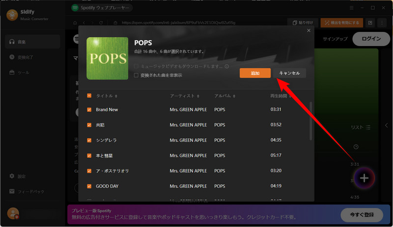Viewport: 393px width, 227px height.
Task: Sort tracks by タイトル column
Action: [x=107, y=96]
